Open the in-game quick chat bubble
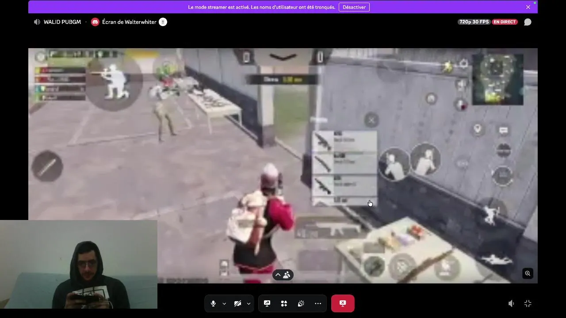566x318 pixels. [503, 130]
